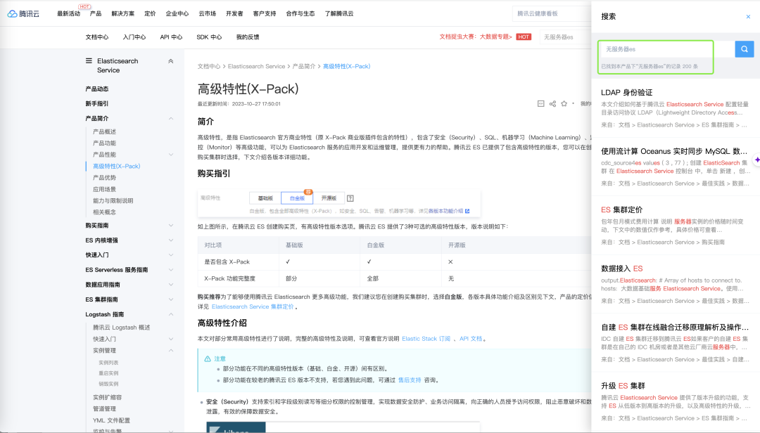Open the LDAP 身份验证 search result
This screenshot has height=433, width=760.
626,93
